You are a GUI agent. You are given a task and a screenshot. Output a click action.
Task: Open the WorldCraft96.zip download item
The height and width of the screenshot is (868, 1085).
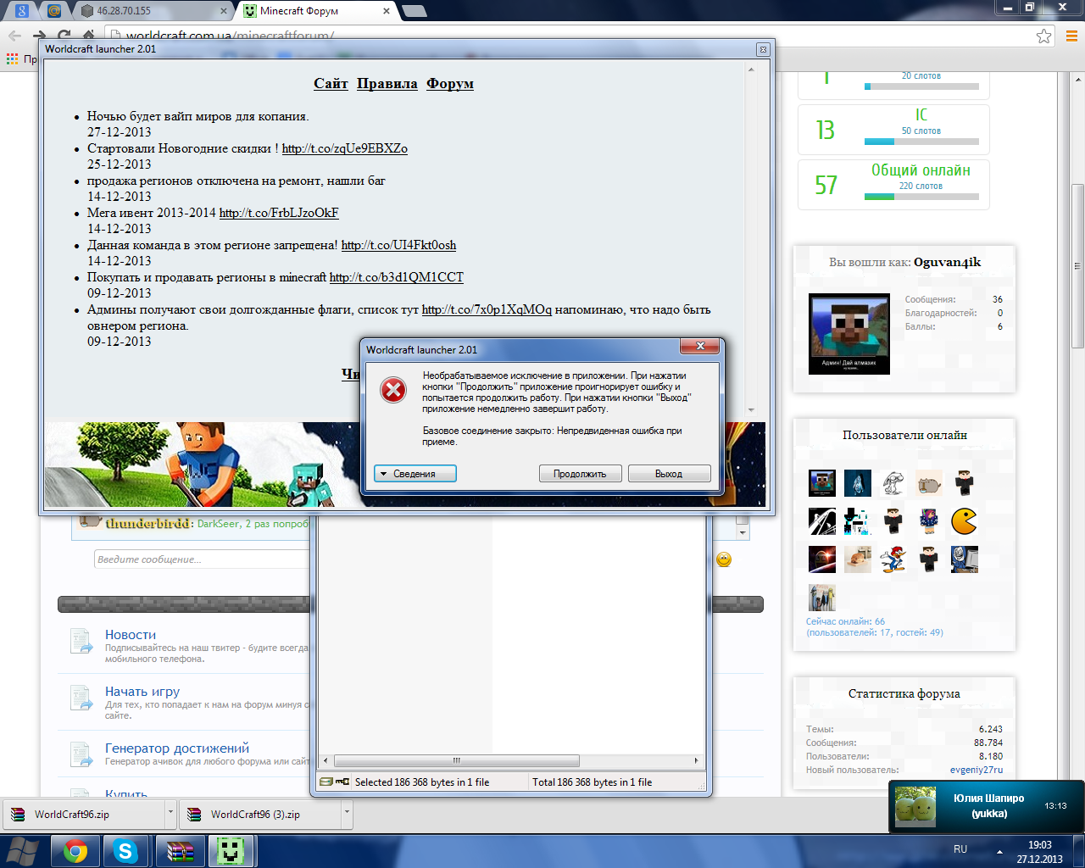83,815
